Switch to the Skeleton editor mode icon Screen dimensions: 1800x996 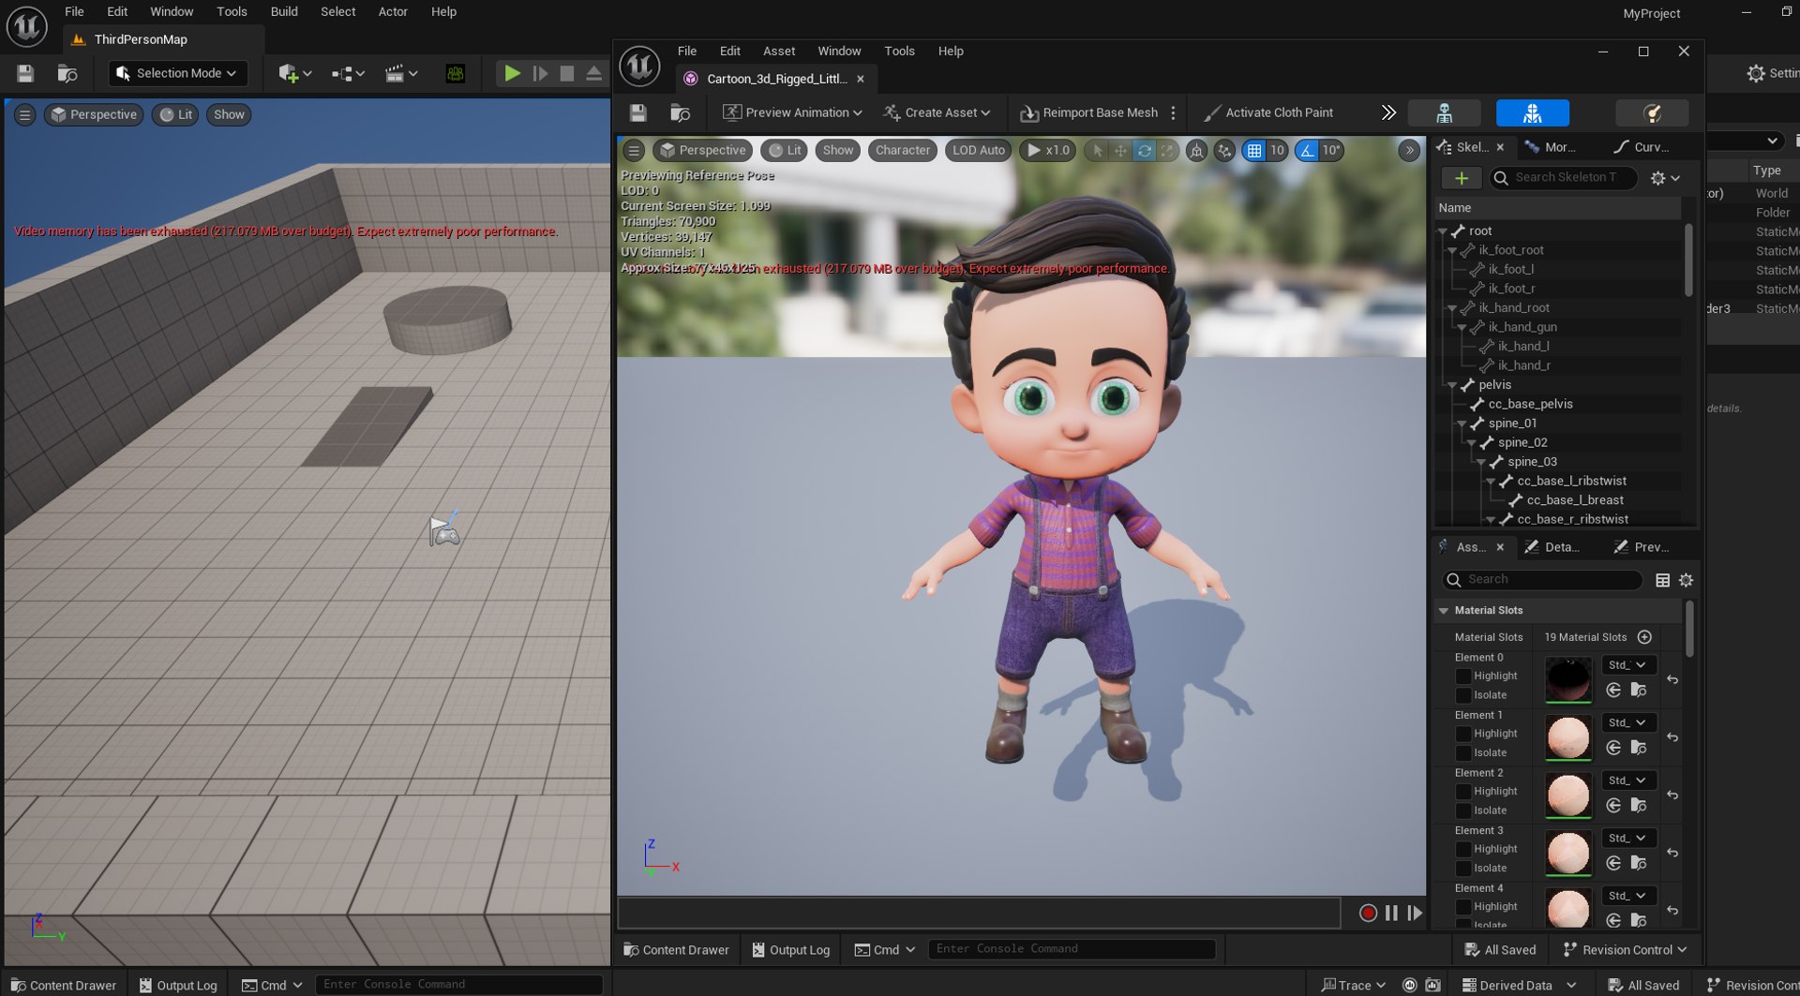pos(1444,113)
